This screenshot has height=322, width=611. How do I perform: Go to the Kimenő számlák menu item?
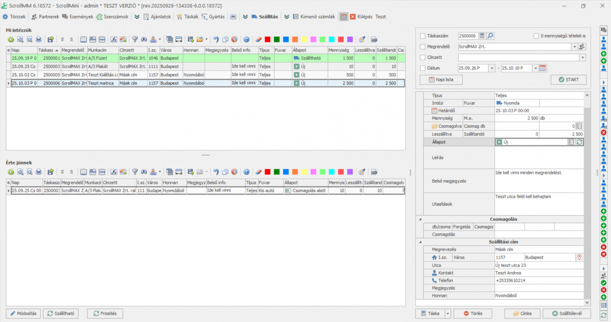click(x=314, y=16)
